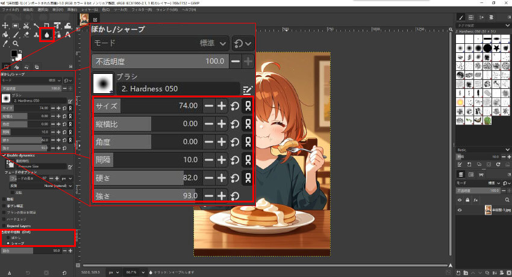Screen dimensions: 512x277
Task: Enable the Expand Layers checkbox
Action: 4,226
